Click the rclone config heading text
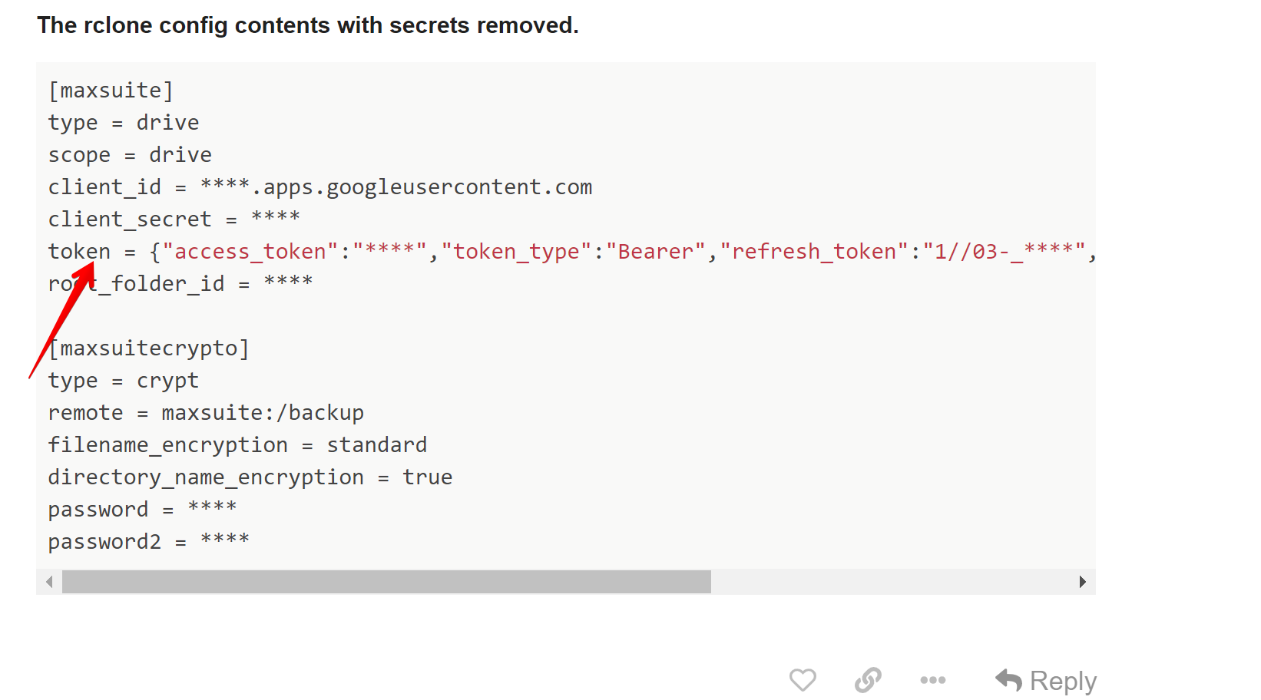The width and height of the screenshot is (1261, 700). point(307,25)
